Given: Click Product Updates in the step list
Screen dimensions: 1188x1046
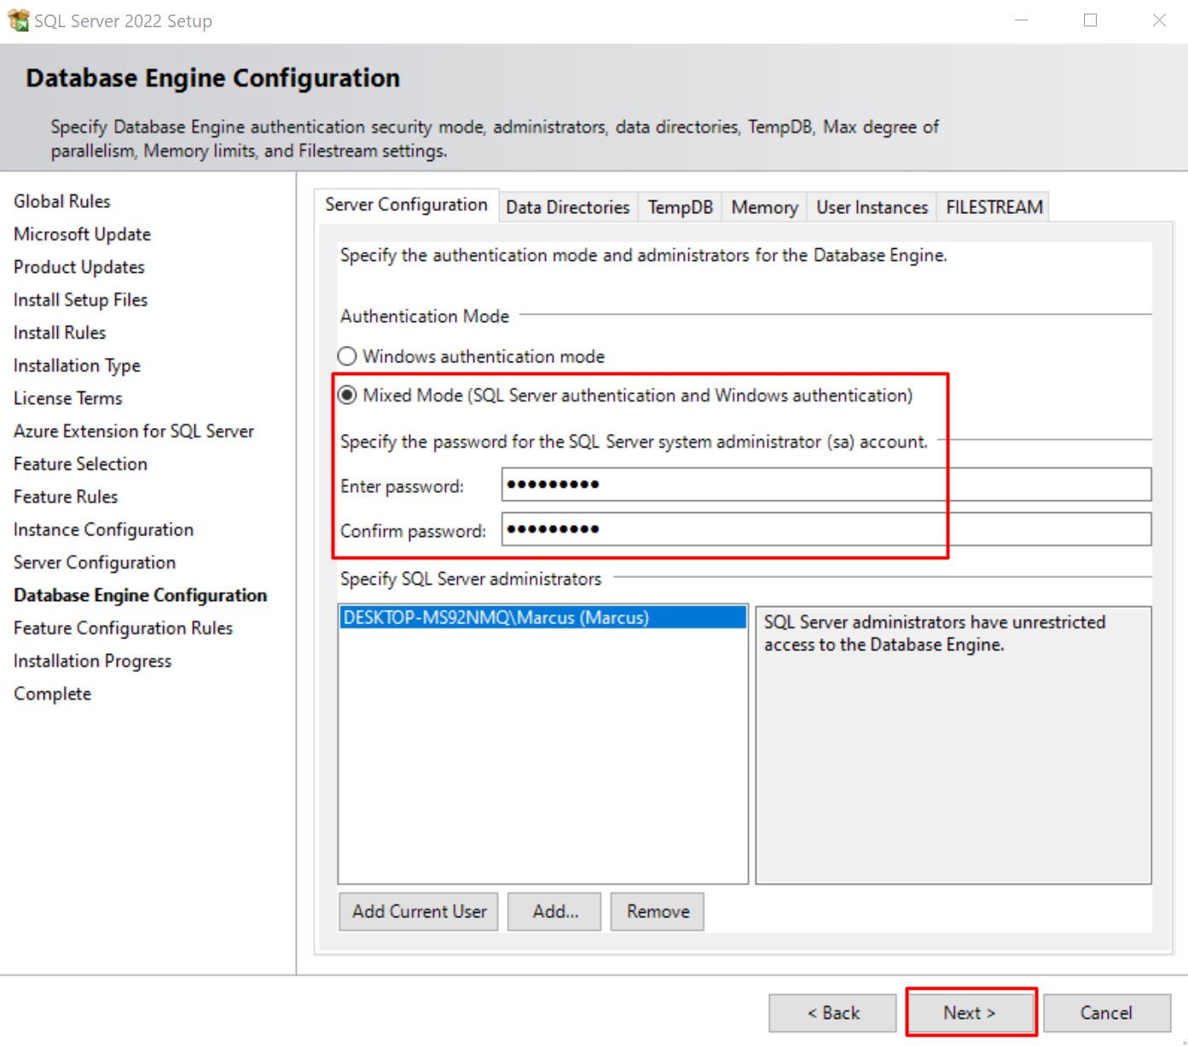Looking at the screenshot, I should (79, 267).
